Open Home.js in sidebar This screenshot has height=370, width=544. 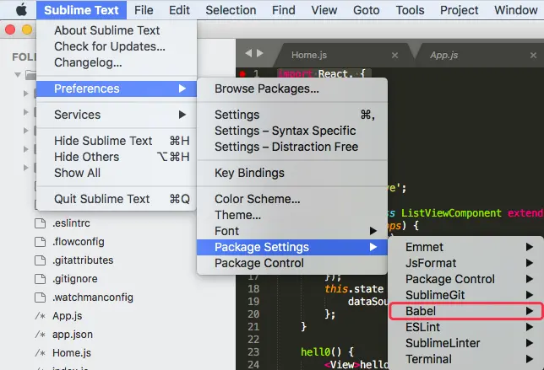(72, 353)
